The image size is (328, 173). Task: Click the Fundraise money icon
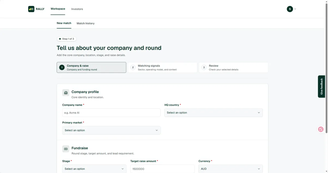[66, 149]
